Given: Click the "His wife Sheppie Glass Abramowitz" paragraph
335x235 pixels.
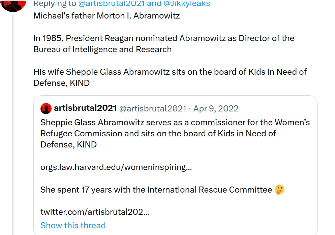Looking at the screenshot, I should [170, 72].
